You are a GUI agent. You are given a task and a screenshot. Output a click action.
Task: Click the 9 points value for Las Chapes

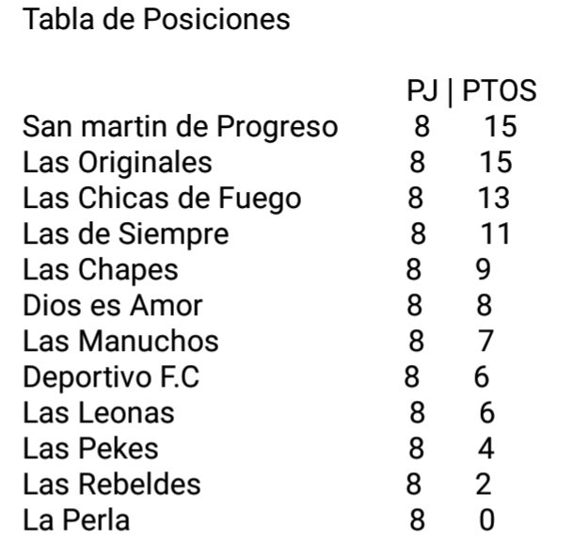point(482,270)
